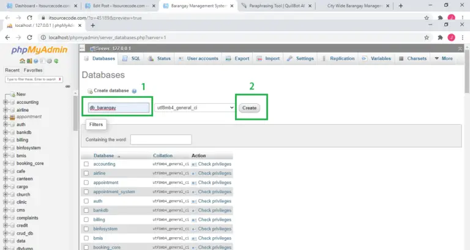Viewport: 470px width, 250px height.
Task: Click Check privileges for airline
Action: [214, 174]
